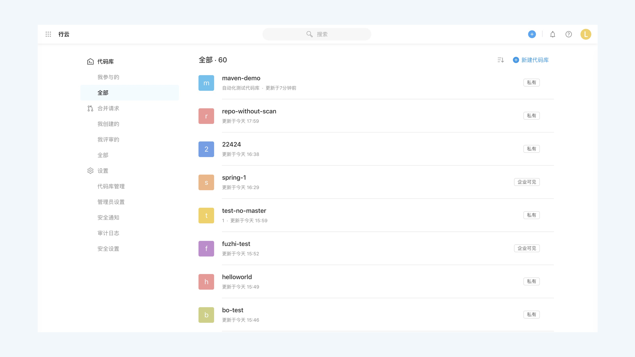This screenshot has width=635, height=357.
Task: Click the test-no-master 't' avatar icon
Action: (x=206, y=216)
